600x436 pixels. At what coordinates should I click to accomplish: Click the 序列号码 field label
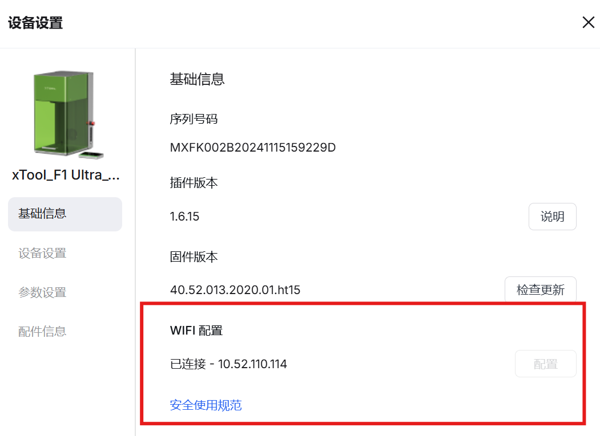tap(194, 119)
